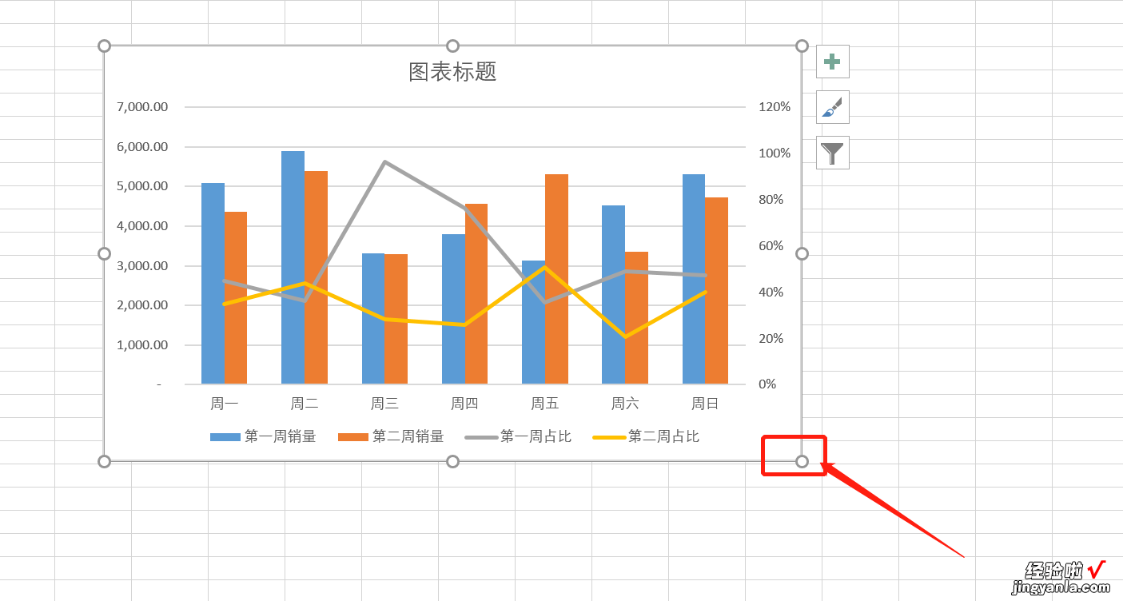Select the orange 周四 second-week sales bar
Viewport: 1123px width, 601px height.
pos(476,294)
